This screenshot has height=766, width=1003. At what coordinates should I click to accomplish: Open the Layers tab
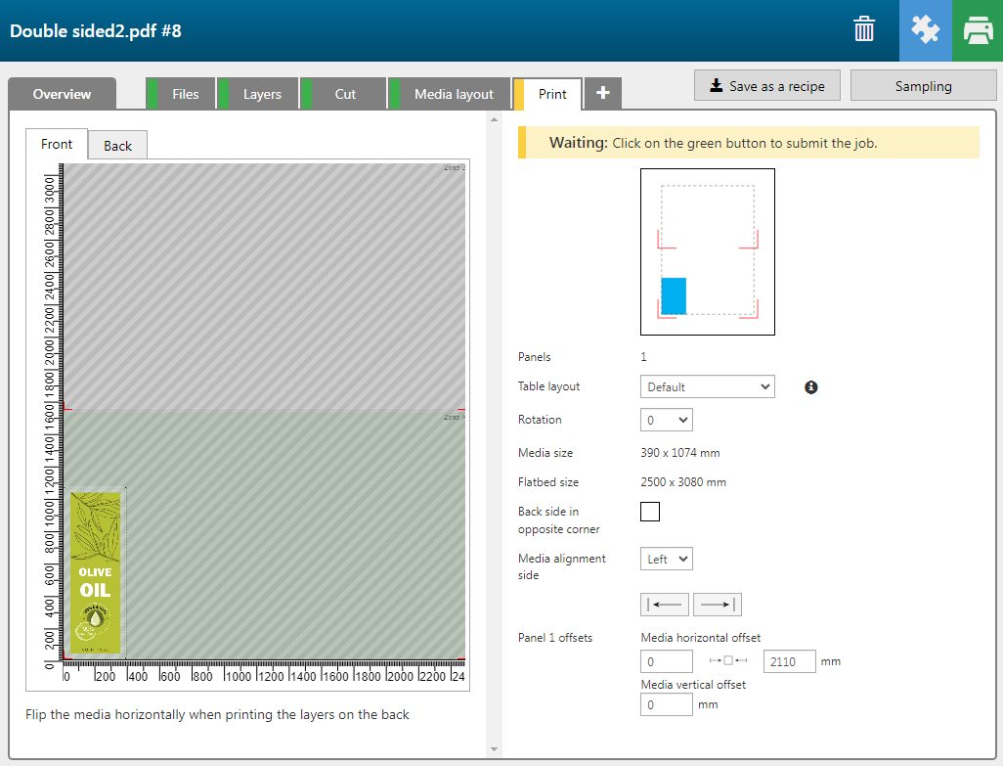[x=262, y=94]
